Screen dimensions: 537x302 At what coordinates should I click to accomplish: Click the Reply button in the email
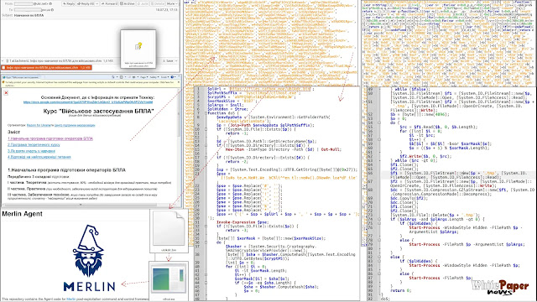pos(69,3)
